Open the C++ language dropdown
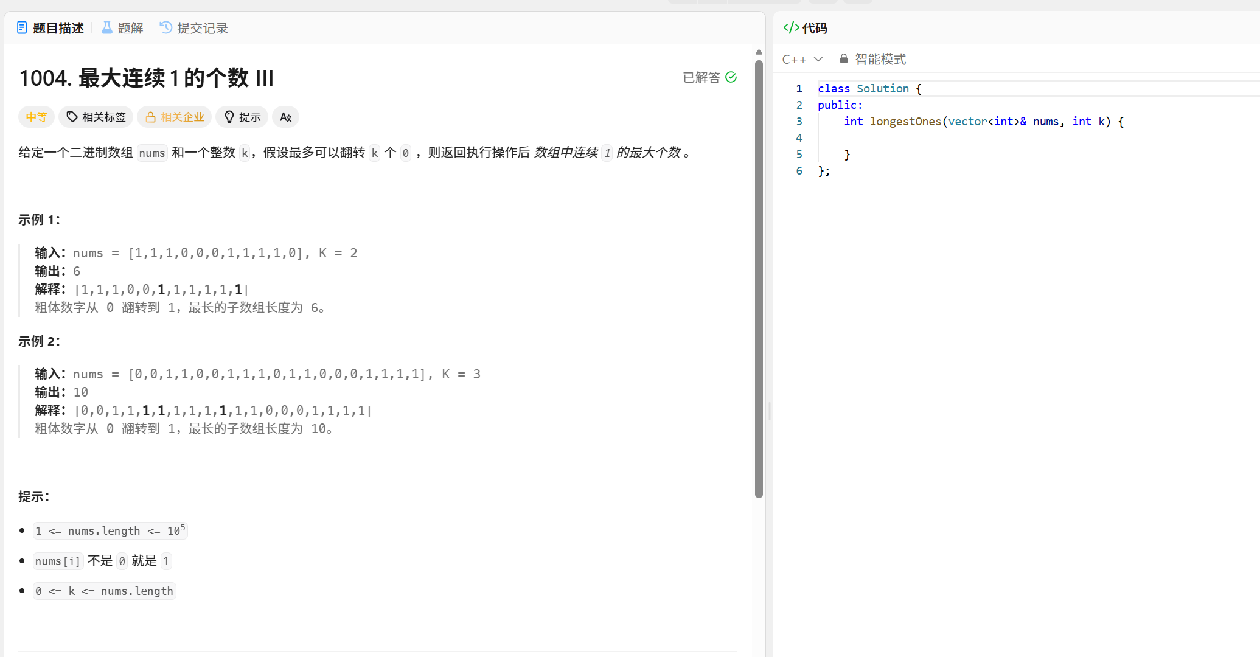This screenshot has width=1260, height=657. coord(802,59)
